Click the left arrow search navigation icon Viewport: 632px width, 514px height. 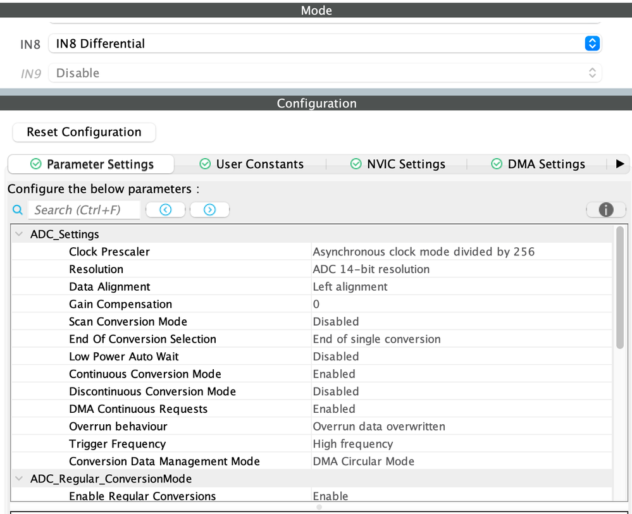(x=165, y=209)
